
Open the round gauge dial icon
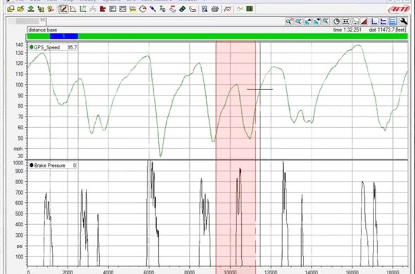point(143,9)
